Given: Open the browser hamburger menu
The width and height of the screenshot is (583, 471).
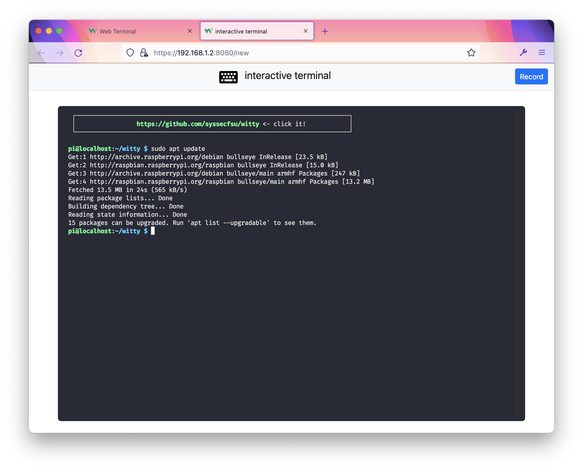Looking at the screenshot, I should (x=542, y=53).
